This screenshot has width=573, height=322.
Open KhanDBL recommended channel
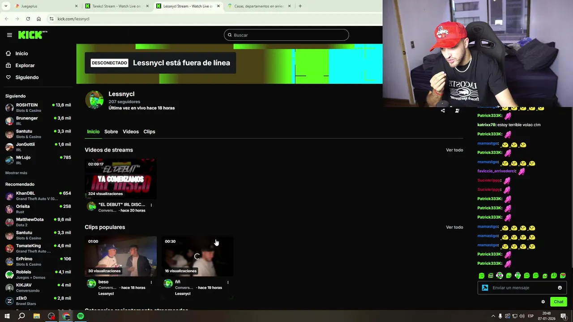tap(38, 196)
